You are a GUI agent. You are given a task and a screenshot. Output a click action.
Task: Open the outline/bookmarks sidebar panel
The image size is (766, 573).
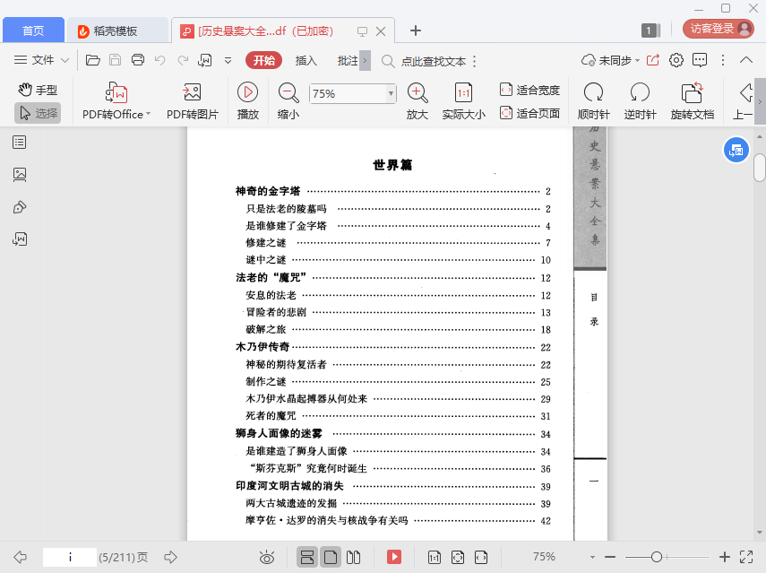pyautogui.click(x=20, y=143)
